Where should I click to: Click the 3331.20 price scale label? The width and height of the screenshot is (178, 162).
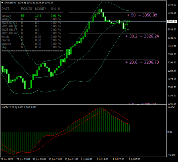tap(172, 30)
